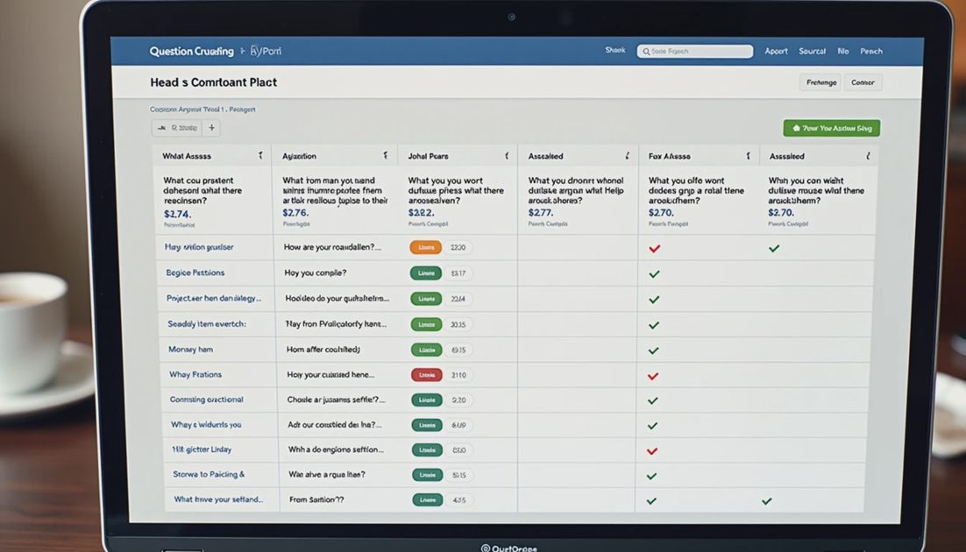Click the Frenenge button

(x=820, y=82)
